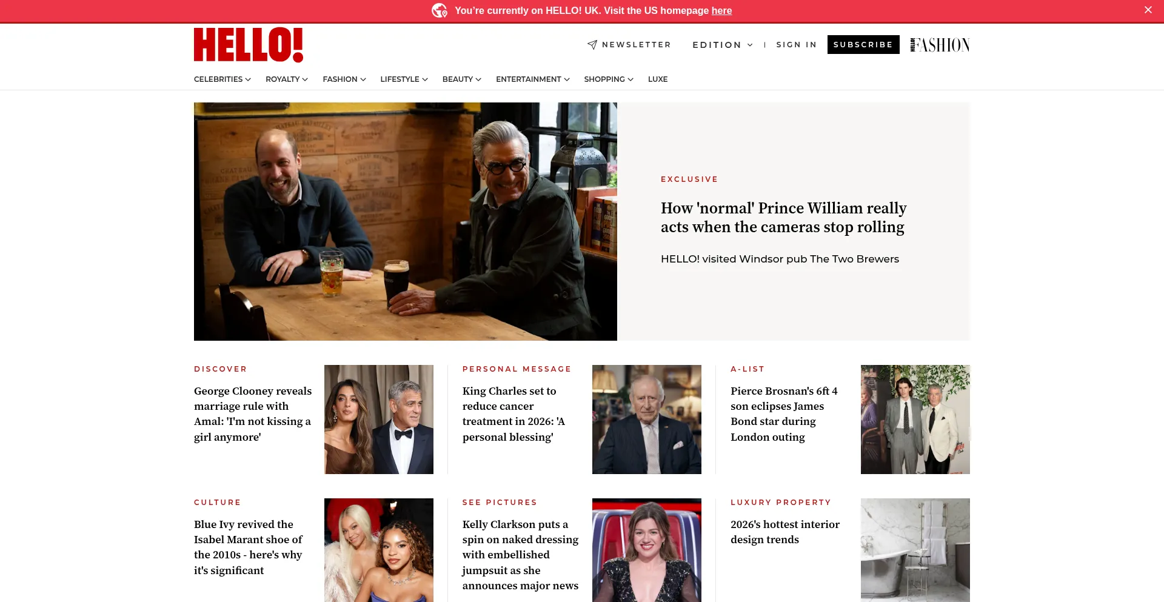The width and height of the screenshot is (1164, 602).
Task: Open the Royalty dropdown menu
Action: pyautogui.click(x=287, y=79)
